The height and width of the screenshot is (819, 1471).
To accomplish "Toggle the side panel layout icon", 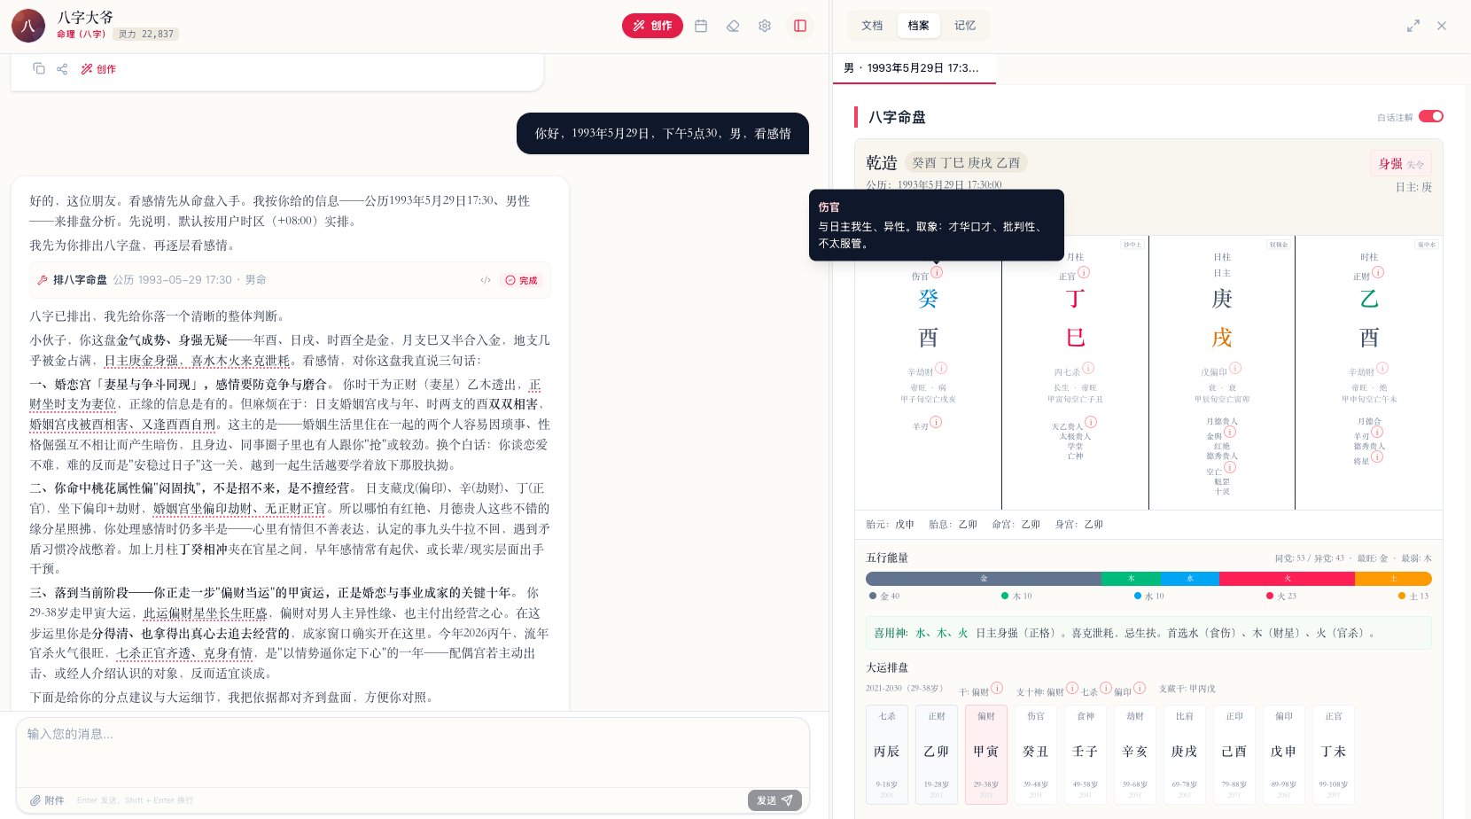I will click(800, 26).
